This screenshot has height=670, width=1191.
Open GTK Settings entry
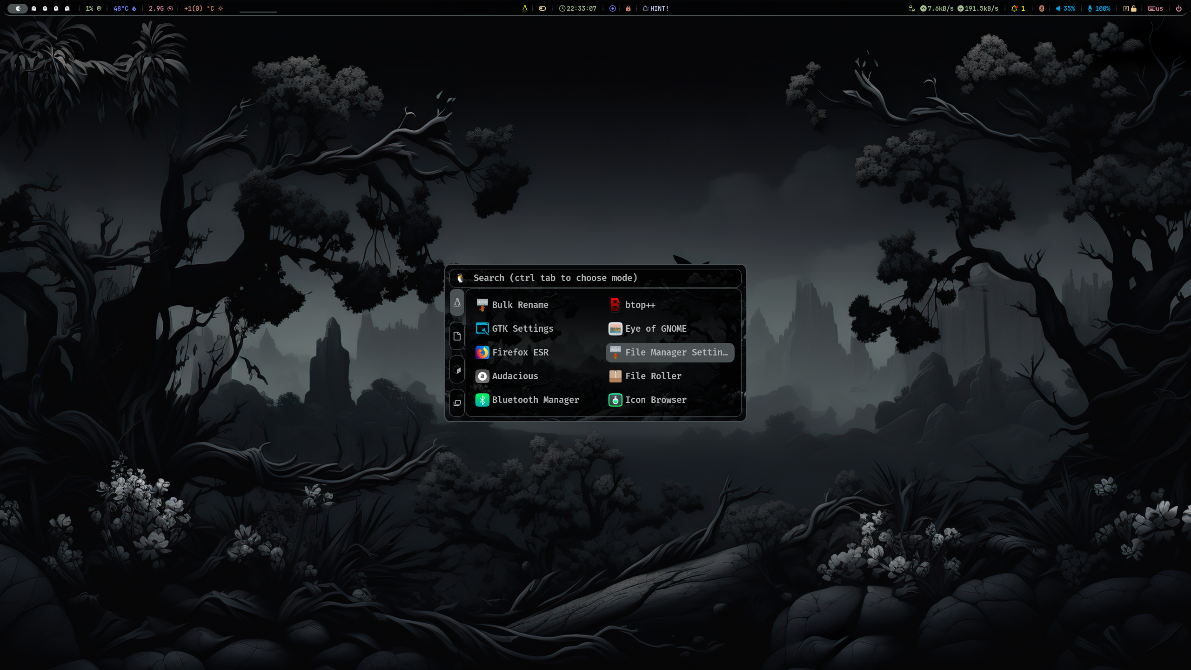[x=522, y=328]
